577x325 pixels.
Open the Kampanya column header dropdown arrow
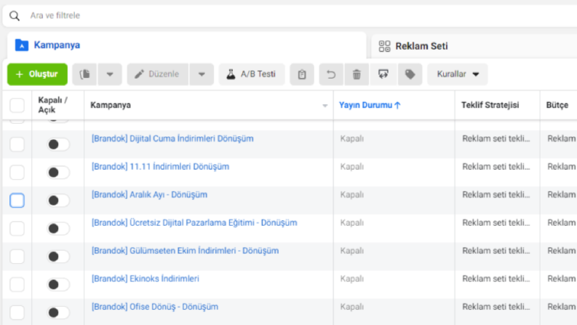pyautogui.click(x=325, y=106)
